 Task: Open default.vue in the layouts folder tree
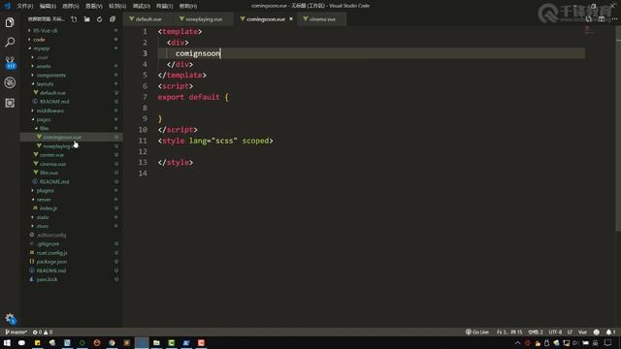(52, 93)
